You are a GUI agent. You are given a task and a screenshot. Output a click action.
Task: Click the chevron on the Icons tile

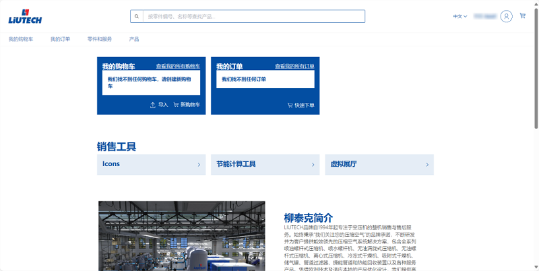pyautogui.click(x=199, y=165)
